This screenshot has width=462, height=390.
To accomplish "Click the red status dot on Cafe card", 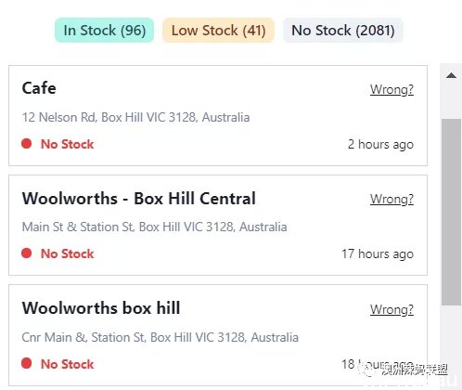I will (27, 144).
